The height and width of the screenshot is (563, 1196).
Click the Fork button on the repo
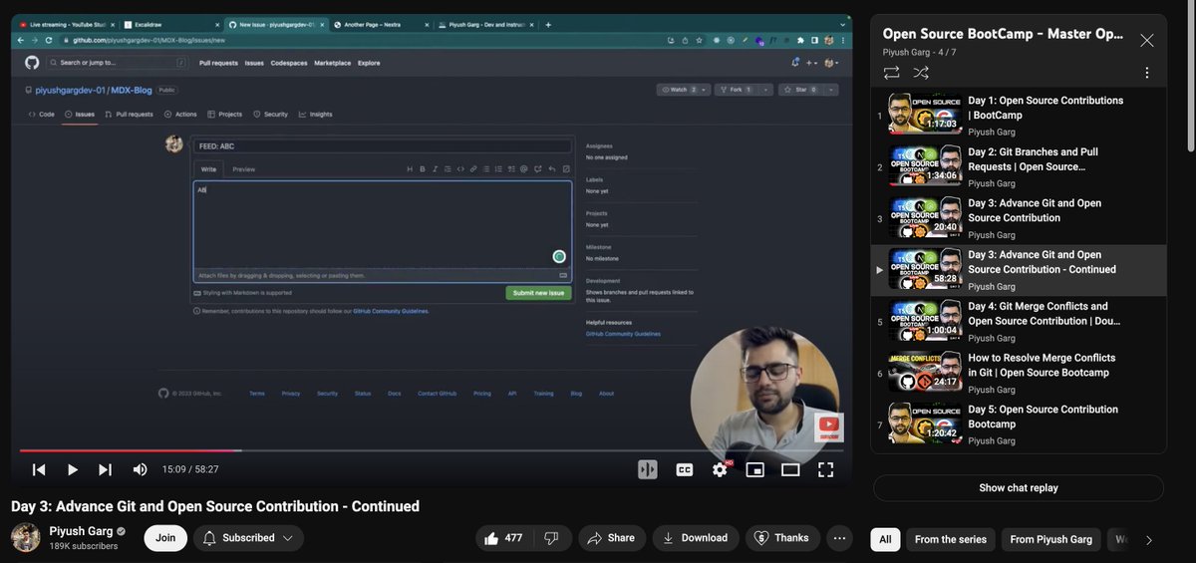741,90
